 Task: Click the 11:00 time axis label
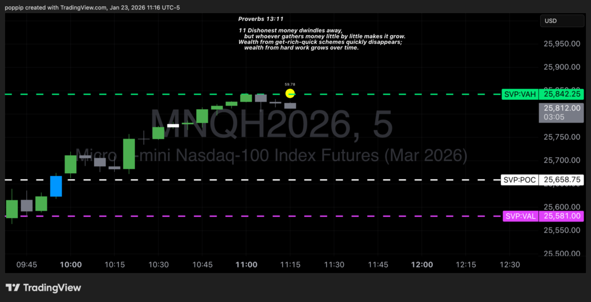click(x=246, y=264)
